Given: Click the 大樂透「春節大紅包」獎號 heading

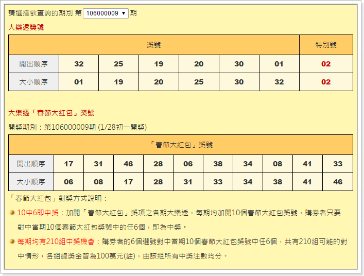Looking at the screenshot, I should (x=51, y=113).
